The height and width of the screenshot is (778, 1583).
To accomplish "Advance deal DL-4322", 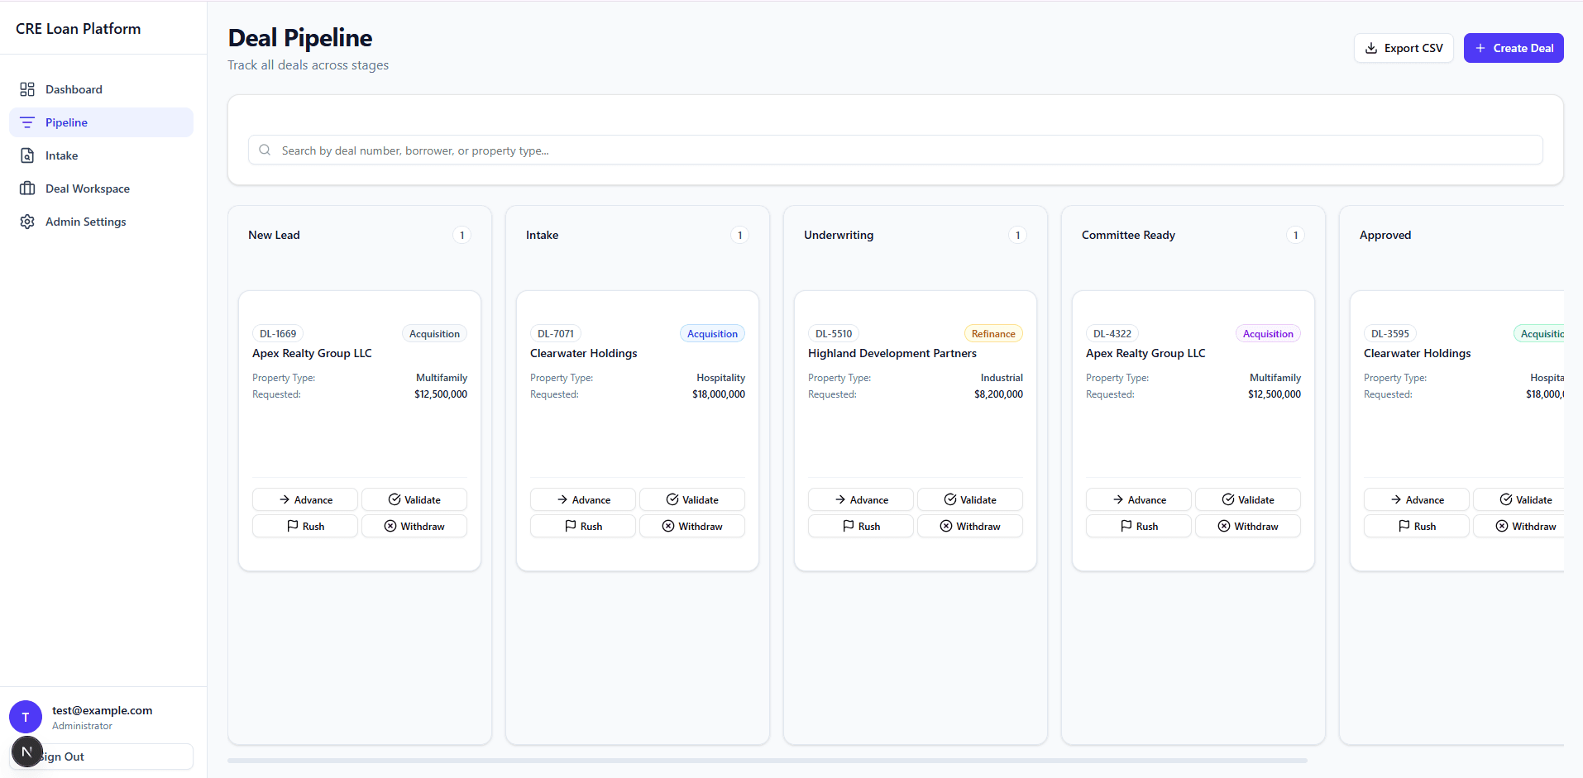I will pyautogui.click(x=1139, y=499).
